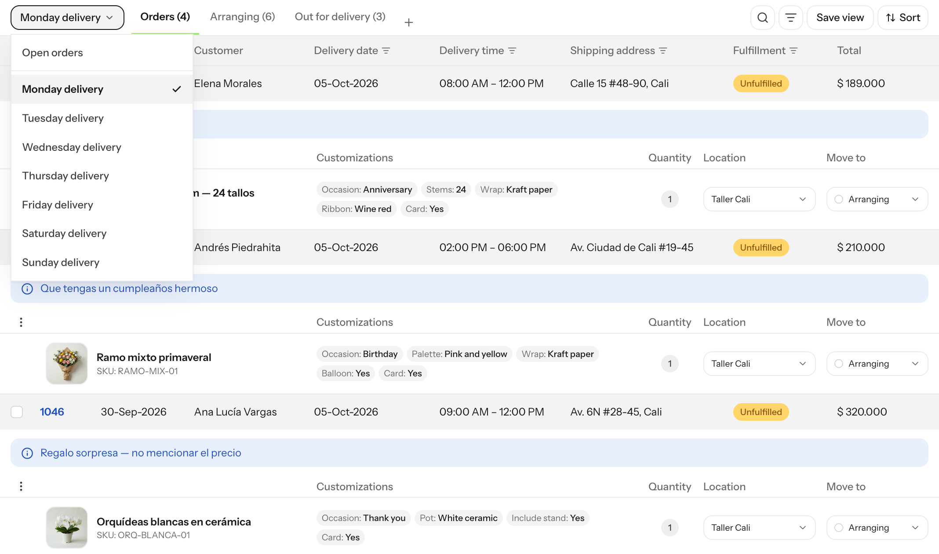This screenshot has height=554, width=939.
Task: Switch to the Arranging (6) tab
Action: tap(242, 17)
